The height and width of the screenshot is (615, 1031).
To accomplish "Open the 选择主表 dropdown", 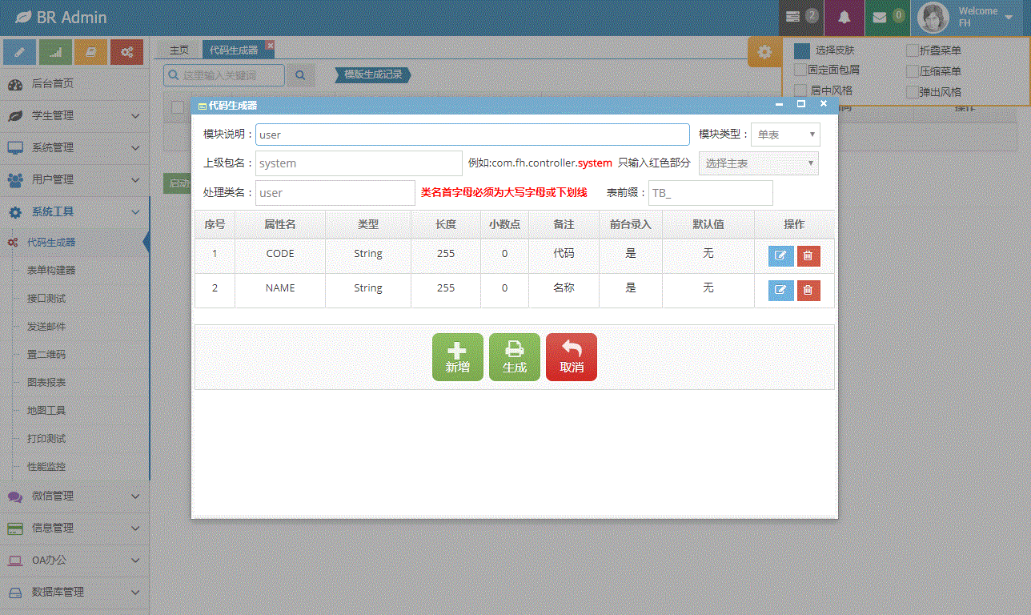I will coord(759,163).
